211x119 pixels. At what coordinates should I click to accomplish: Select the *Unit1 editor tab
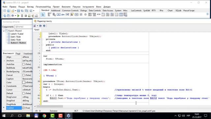pyautogui.click(x=37, y=30)
